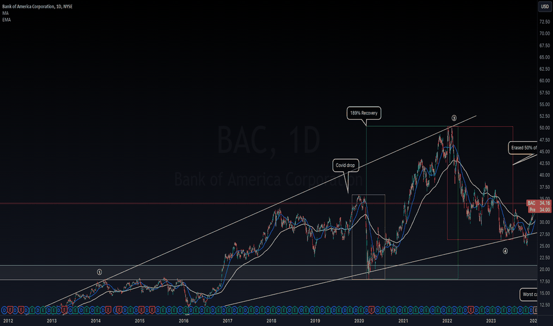The width and height of the screenshot is (553, 326).
Task: Click the 2016 label on time axis
Action: (x=183, y=321)
